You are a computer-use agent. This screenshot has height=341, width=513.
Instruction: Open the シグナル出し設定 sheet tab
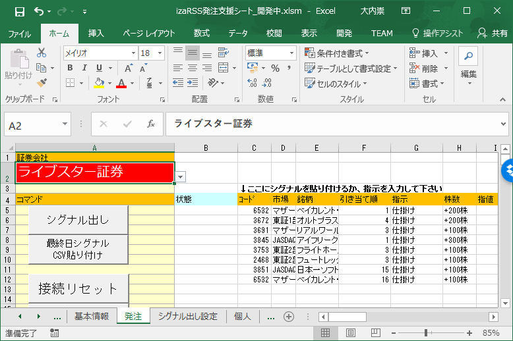[188, 317]
